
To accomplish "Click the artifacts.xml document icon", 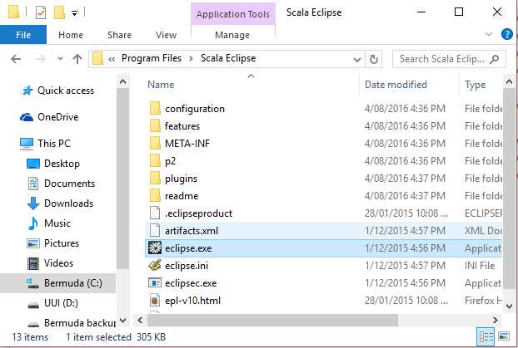I will pos(155,230).
